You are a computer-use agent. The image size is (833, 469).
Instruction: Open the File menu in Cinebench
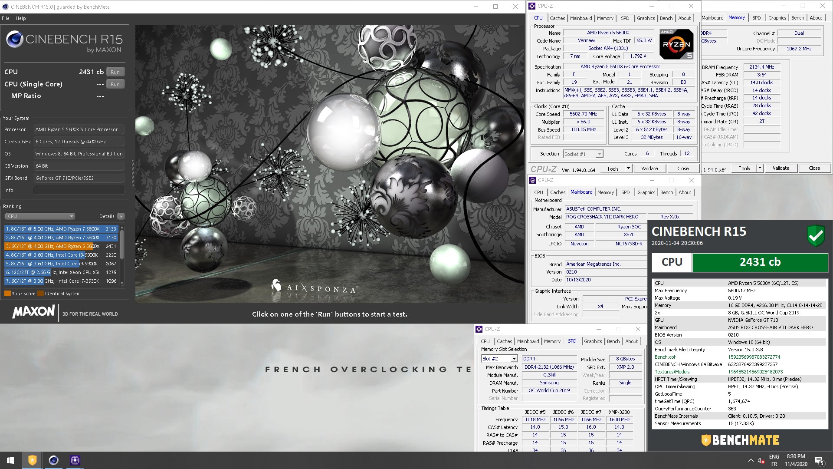click(6, 18)
